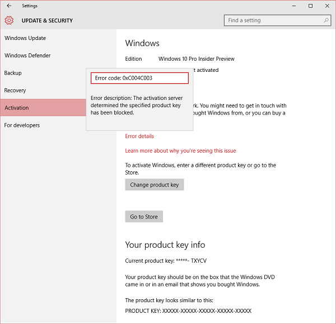
Task: Click the search magnifier icon
Action: (326, 20)
